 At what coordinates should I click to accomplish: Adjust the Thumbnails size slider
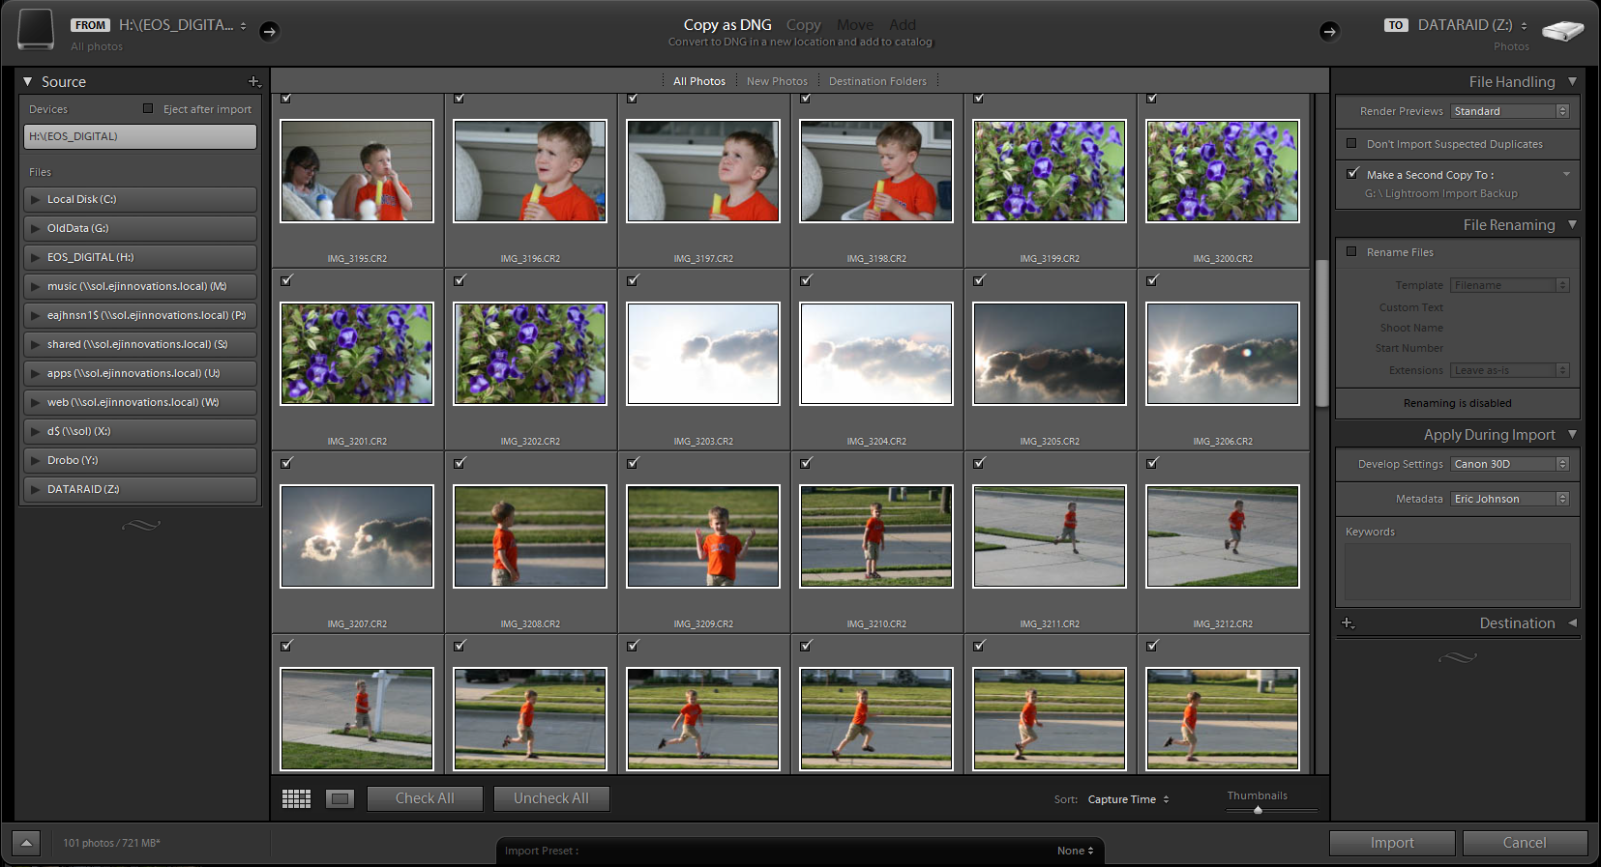pyautogui.click(x=1258, y=810)
